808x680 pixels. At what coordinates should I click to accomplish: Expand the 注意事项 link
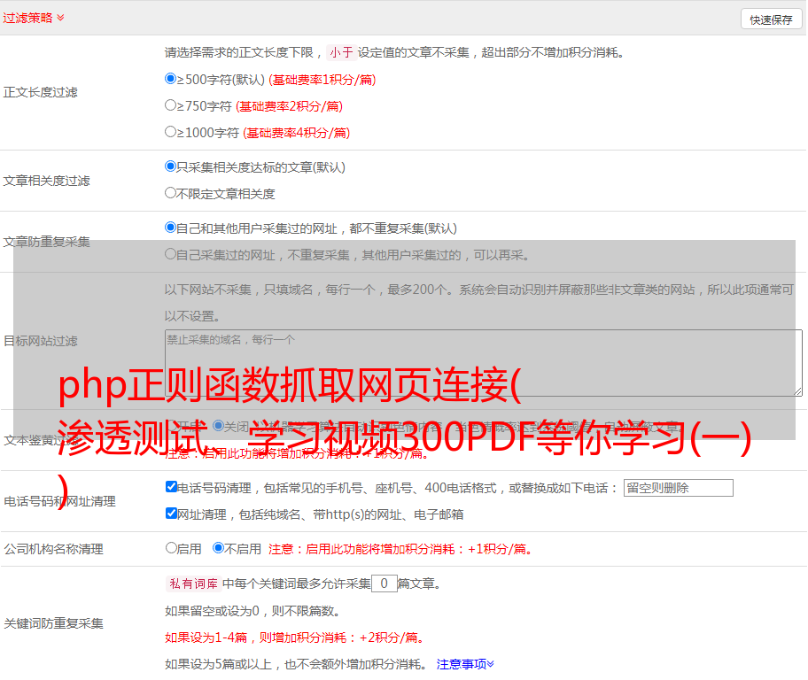click(465, 665)
